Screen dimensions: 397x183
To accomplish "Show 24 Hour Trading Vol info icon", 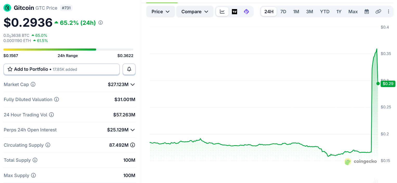I will click(51, 115).
